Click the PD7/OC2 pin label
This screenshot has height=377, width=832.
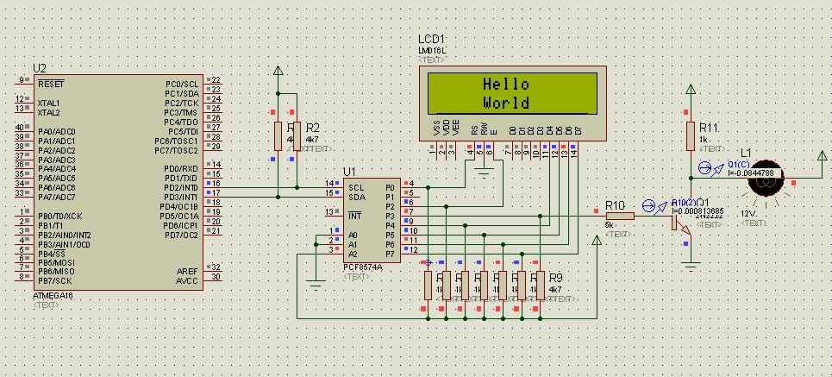[181, 236]
